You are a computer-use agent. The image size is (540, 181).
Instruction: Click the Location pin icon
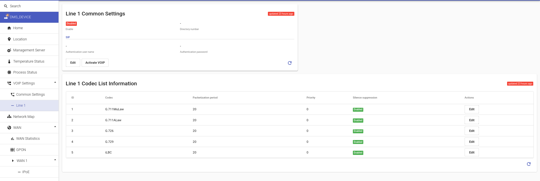pyautogui.click(x=9, y=39)
